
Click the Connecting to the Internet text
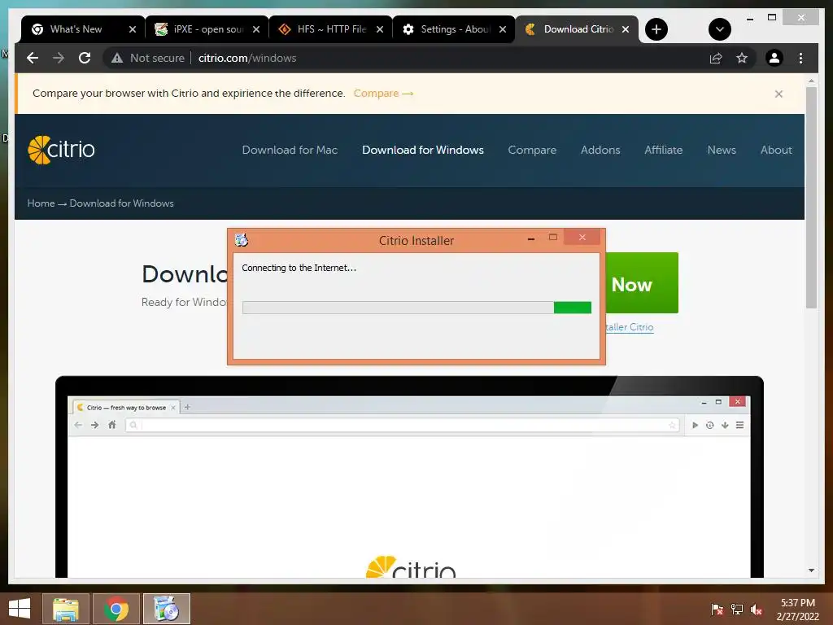point(299,268)
